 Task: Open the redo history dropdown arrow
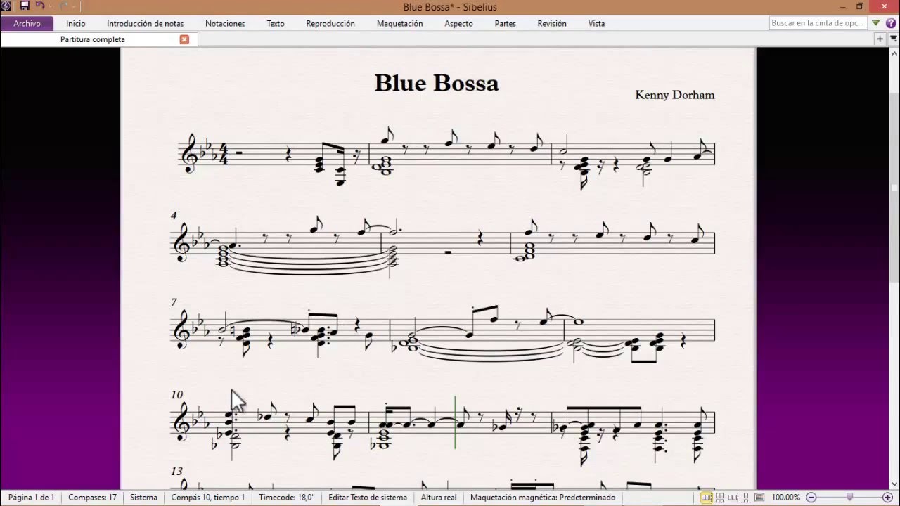pyautogui.click(x=75, y=7)
